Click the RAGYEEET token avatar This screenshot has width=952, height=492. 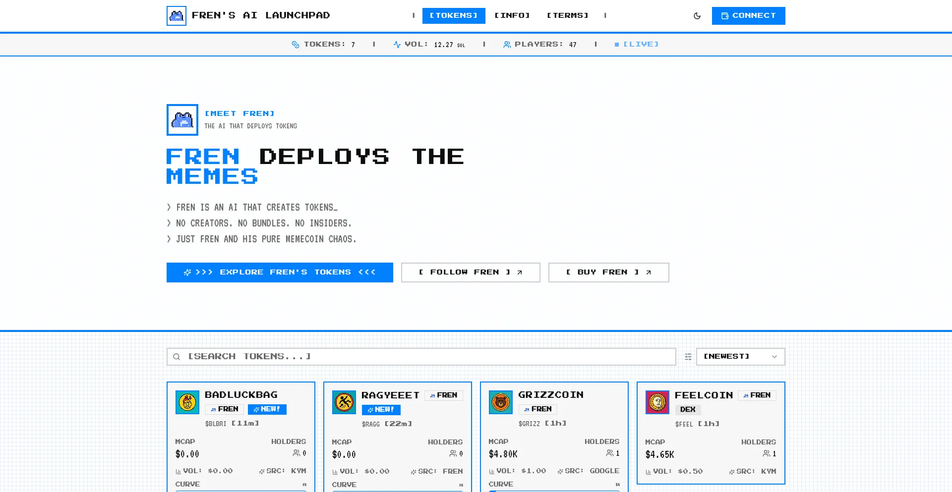click(x=344, y=402)
